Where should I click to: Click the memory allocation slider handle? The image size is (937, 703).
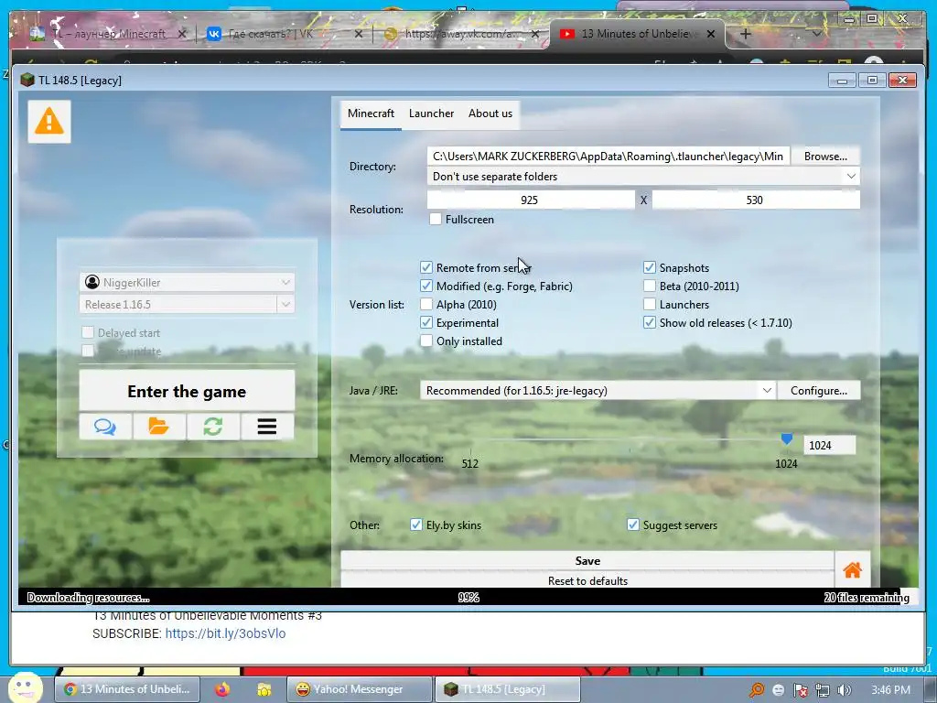(786, 439)
